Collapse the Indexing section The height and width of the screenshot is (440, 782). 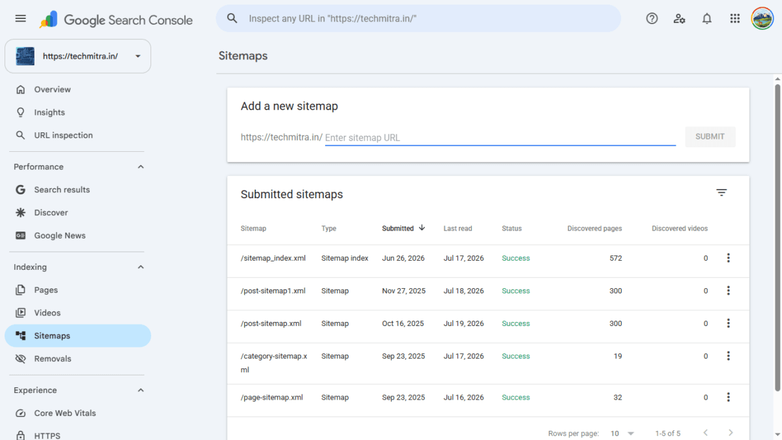pos(141,267)
